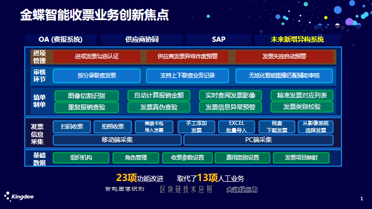Click the 发票信息异常预警 green box
The height and width of the screenshot is (209, 372).
point(230,107)
